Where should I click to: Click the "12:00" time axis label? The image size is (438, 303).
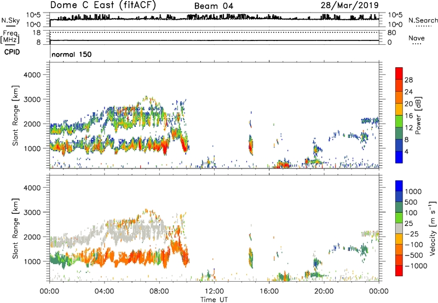click(x=214, y=292)
